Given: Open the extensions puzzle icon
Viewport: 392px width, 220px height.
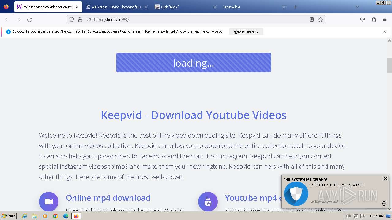Looking at the screenshot, I should point(374,20).
